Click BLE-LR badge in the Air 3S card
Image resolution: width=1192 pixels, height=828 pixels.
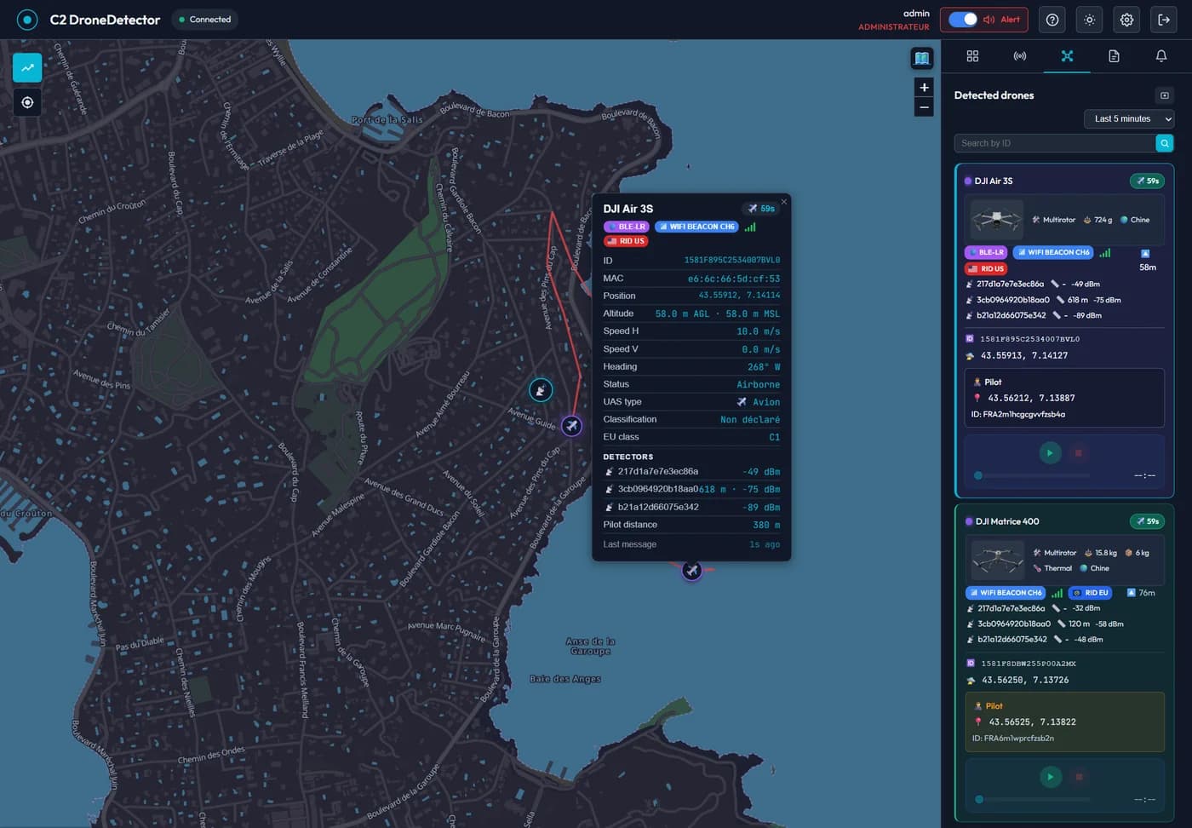pyautogui.click(x=986, y=252)
